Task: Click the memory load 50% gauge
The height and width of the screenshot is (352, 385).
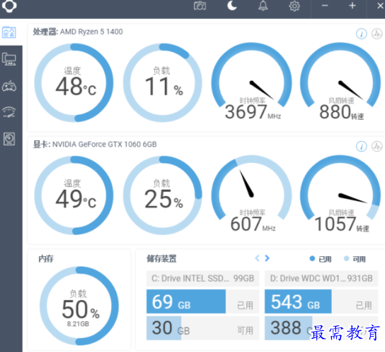Action: click(79, 306)
